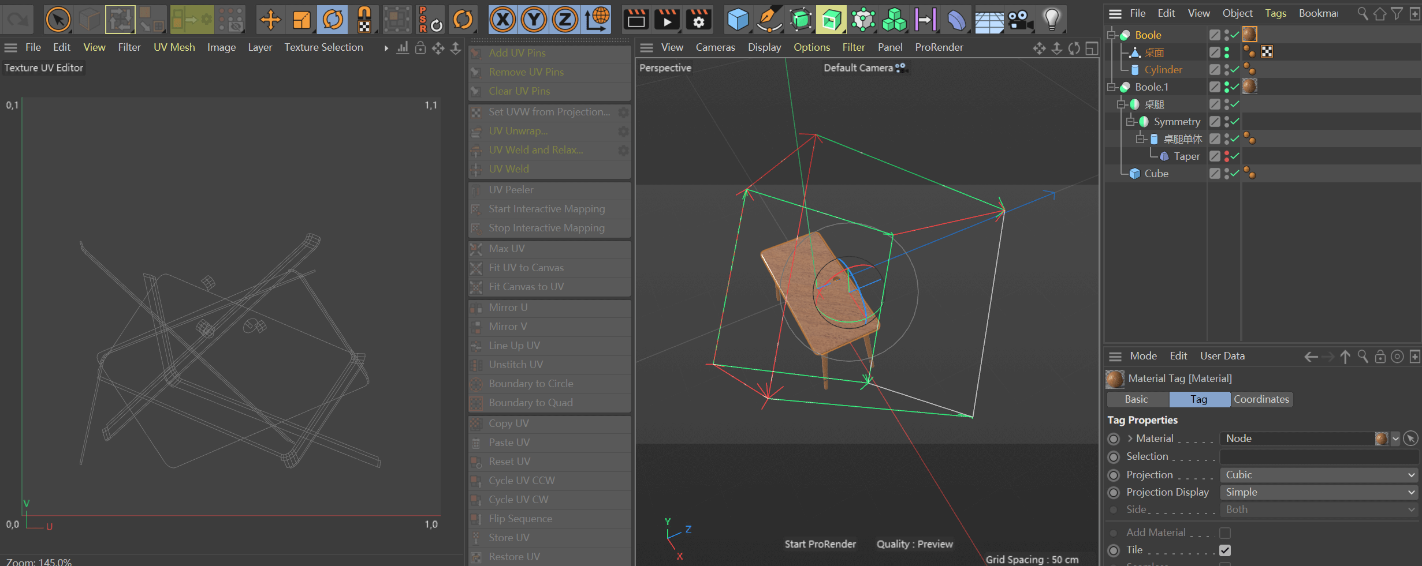Toggle the enable checkmark for Cylinder

tap(1235, 70)
